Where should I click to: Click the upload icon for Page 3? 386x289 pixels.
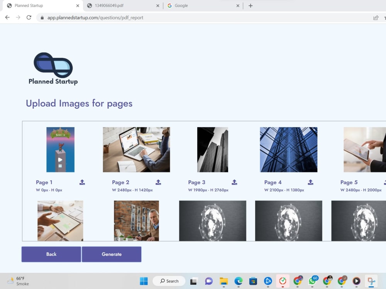click(x=234, y=182)
